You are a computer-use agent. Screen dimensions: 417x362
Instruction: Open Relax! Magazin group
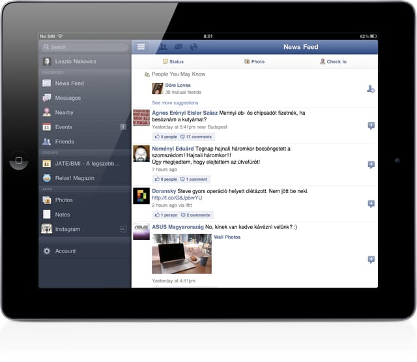point(85,178)
